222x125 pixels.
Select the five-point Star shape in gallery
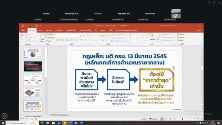146,41
